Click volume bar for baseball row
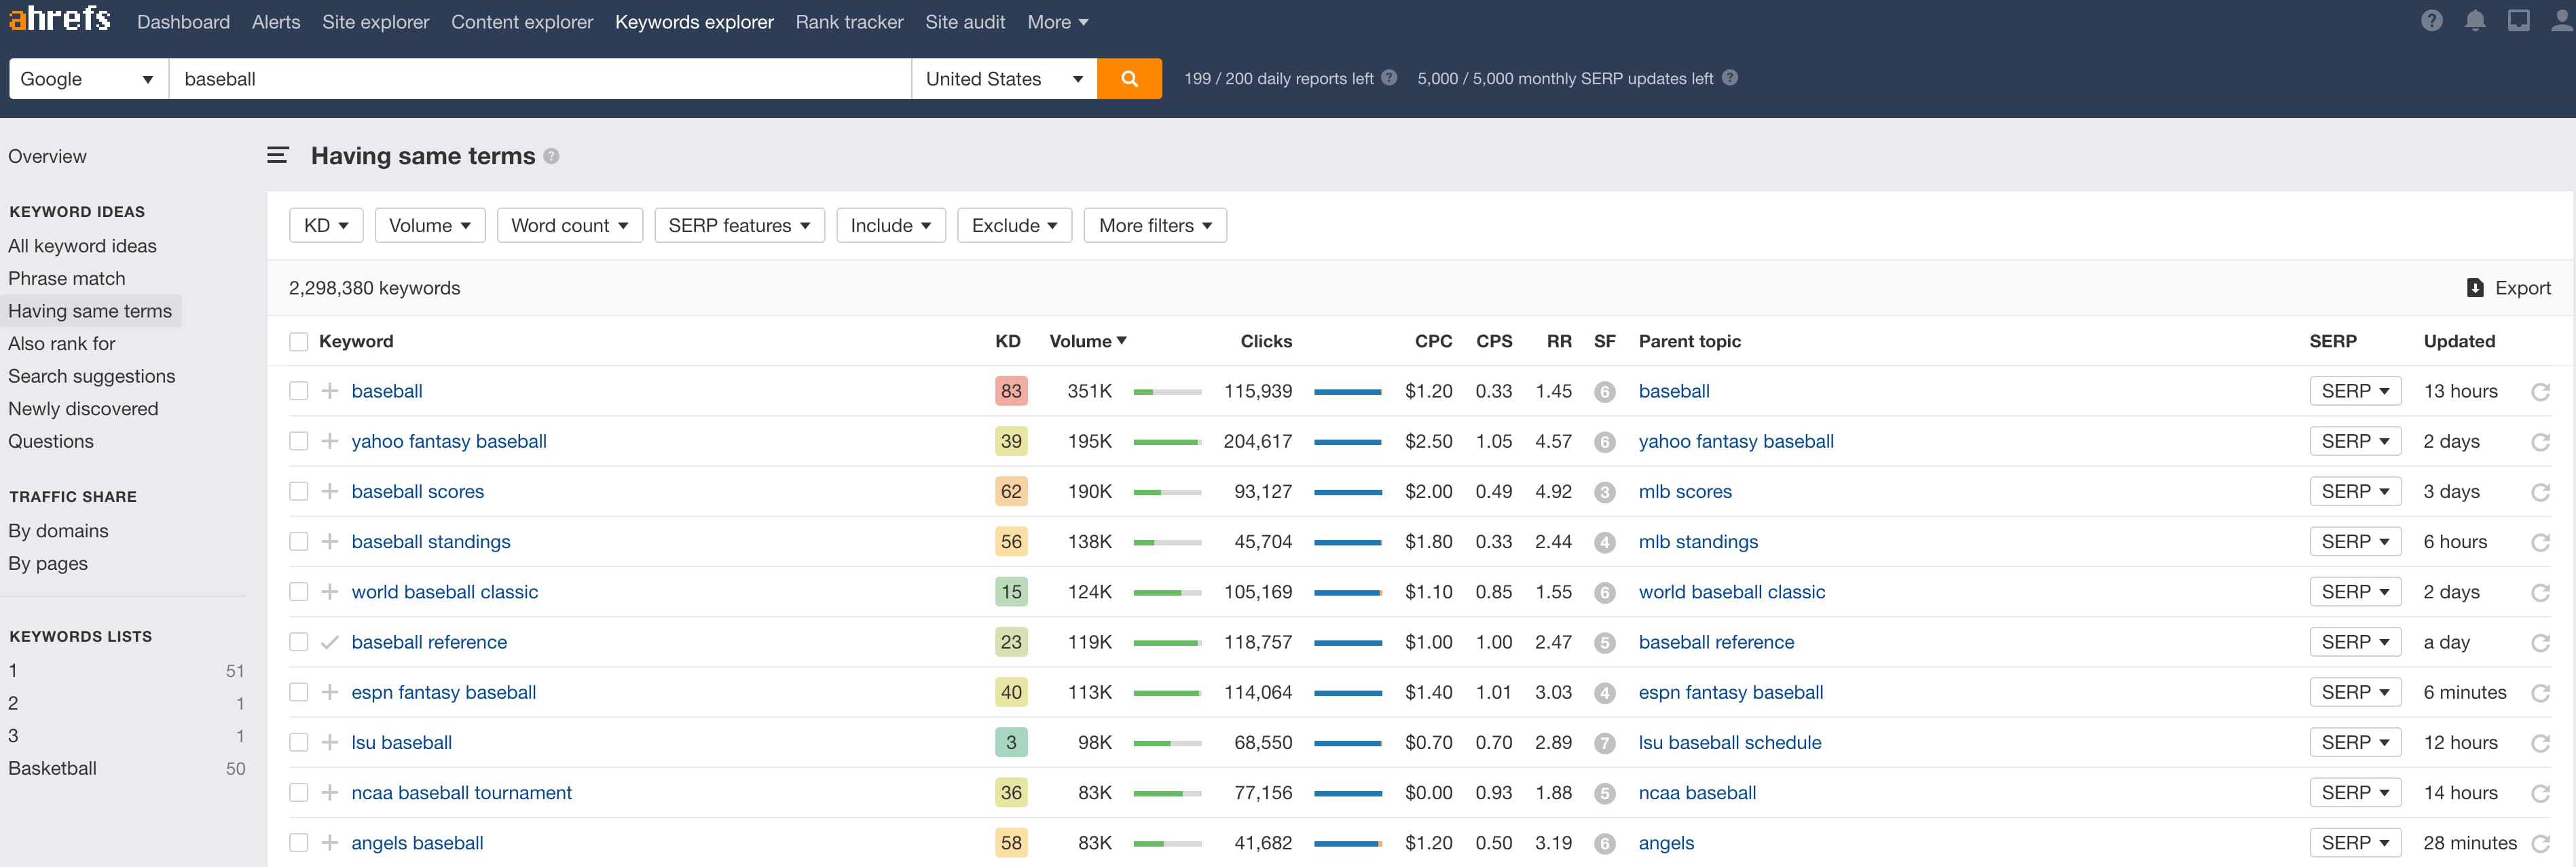2576x867 pixels. 1167,393
